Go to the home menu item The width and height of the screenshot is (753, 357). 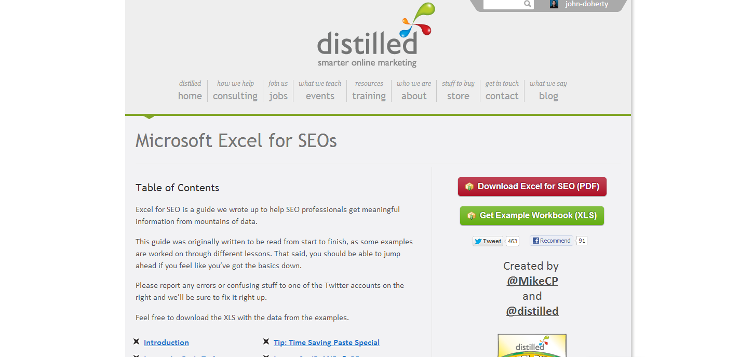click(x=190, y=90)
